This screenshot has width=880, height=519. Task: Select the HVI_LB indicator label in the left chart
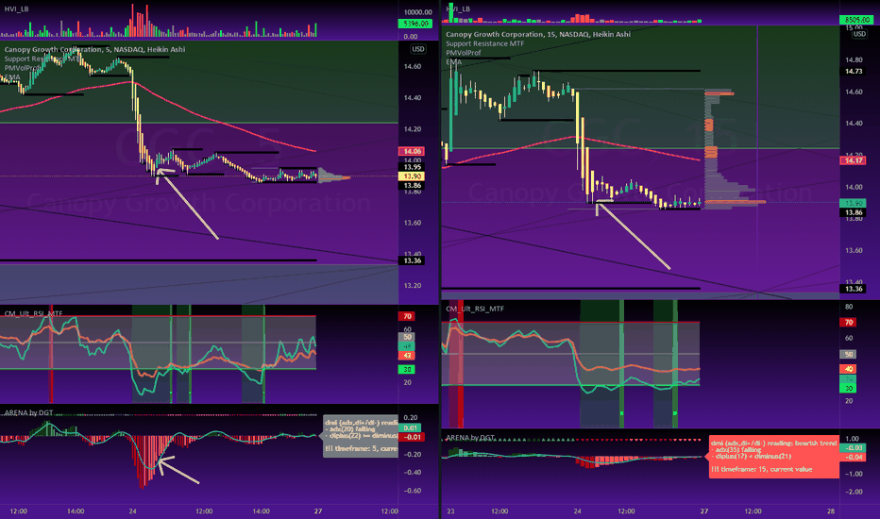pos(16,9)
